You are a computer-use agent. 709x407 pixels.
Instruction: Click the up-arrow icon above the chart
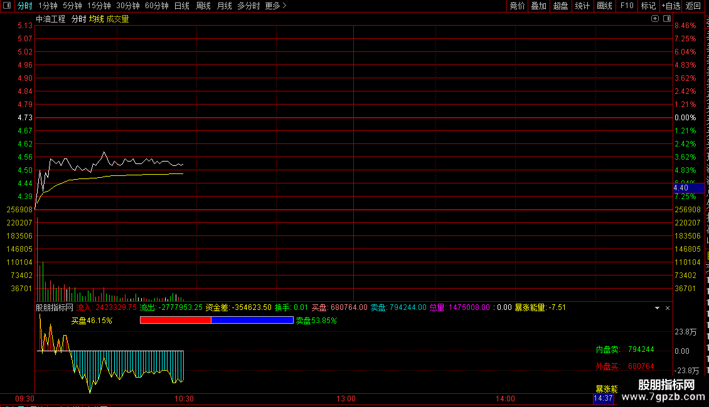tap(654, 19)
